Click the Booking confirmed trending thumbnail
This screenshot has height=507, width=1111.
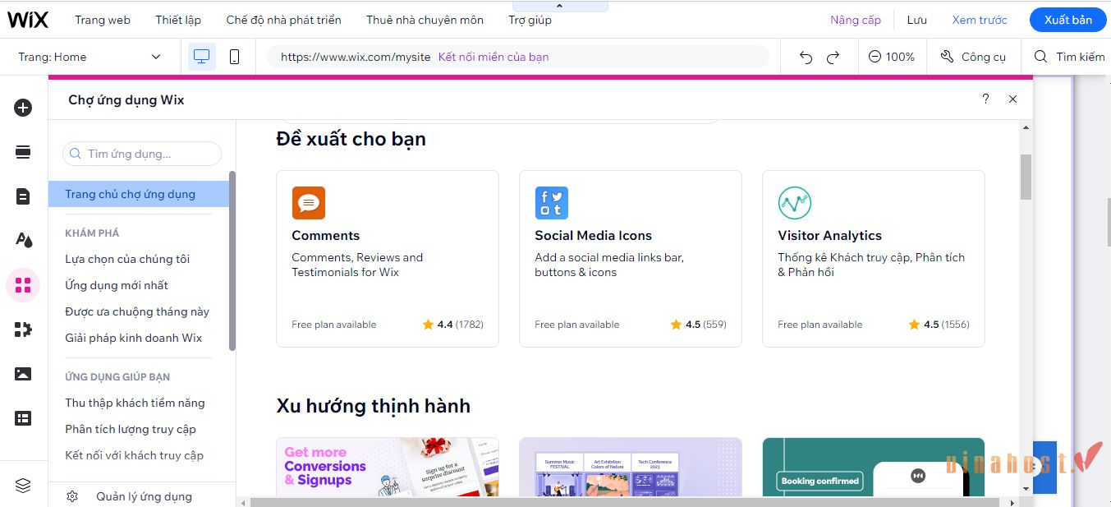tap(874, 467)
